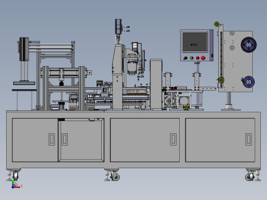Select the right cabinet door panel
Screen dimensions: 267x200
click(220, 140)
